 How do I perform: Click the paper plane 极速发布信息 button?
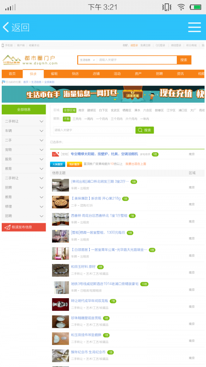click(x=24, y=227)
